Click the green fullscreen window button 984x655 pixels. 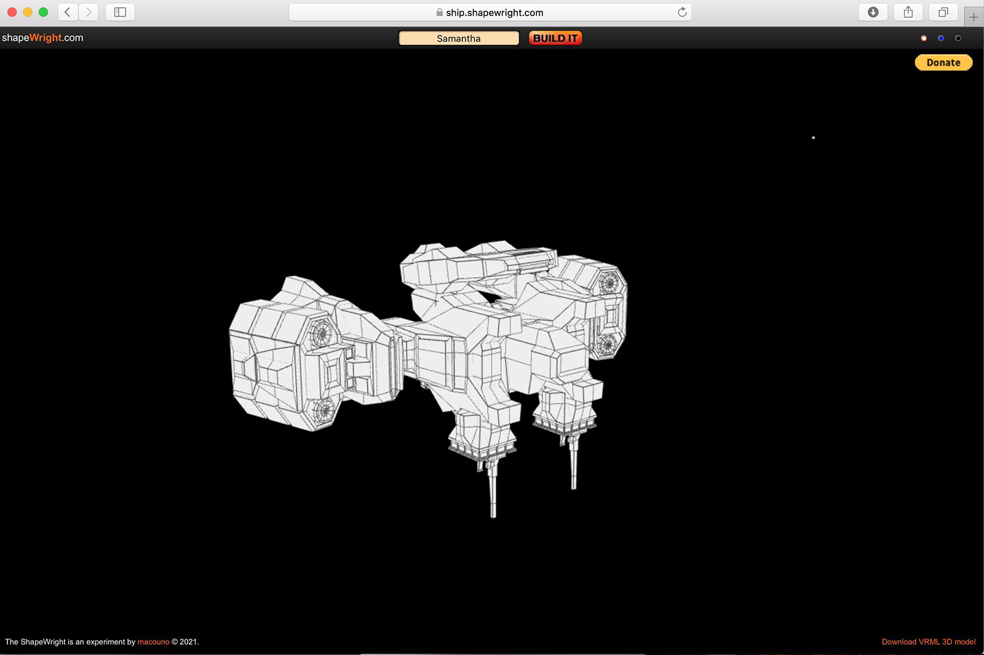[43, 12]
